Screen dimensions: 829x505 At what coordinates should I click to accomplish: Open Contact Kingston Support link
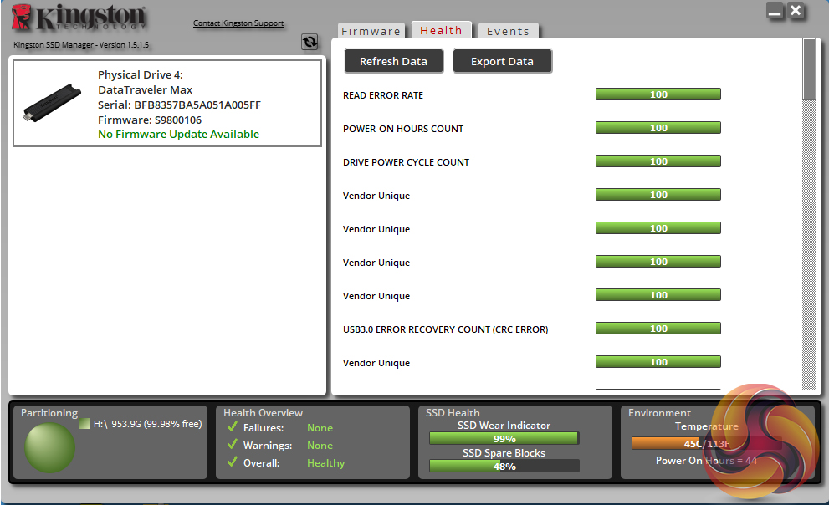coord(238,23)
